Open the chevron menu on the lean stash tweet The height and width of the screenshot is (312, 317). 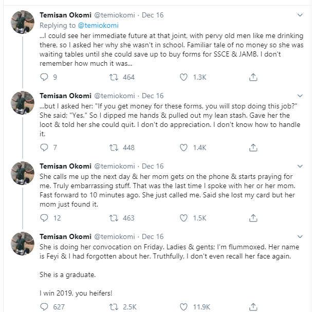(300, 96)
